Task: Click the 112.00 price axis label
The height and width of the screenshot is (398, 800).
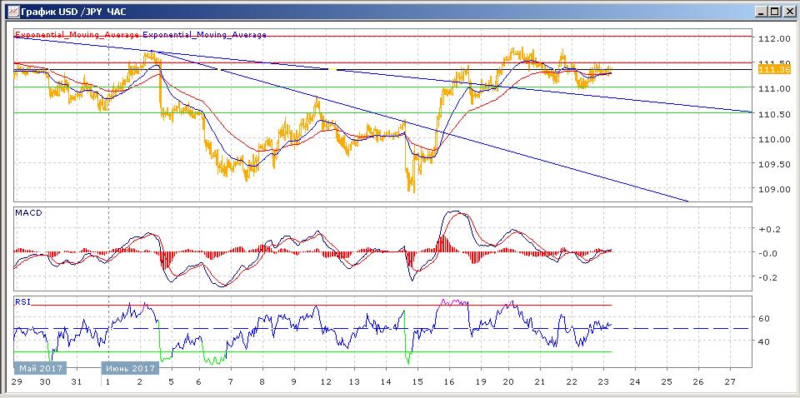Action: tap(773, 39)
